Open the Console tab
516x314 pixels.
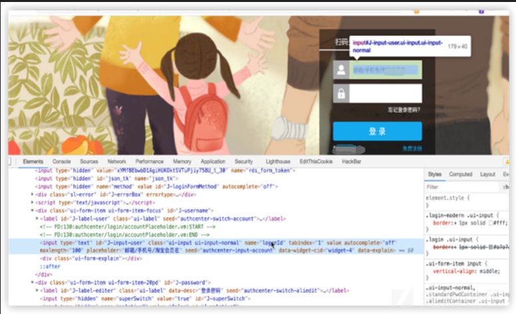[62, 161]
